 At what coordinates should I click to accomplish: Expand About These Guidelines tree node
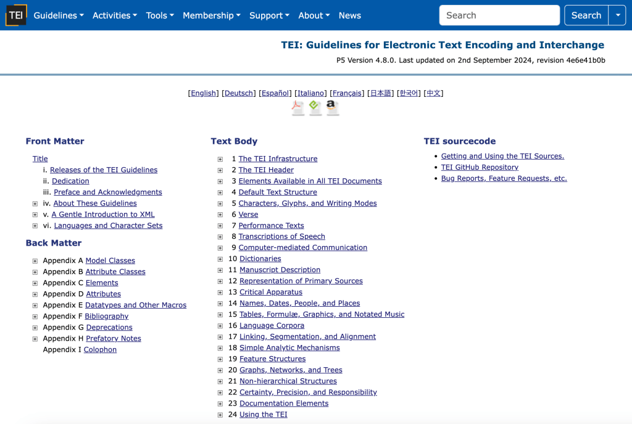(35, 204)
